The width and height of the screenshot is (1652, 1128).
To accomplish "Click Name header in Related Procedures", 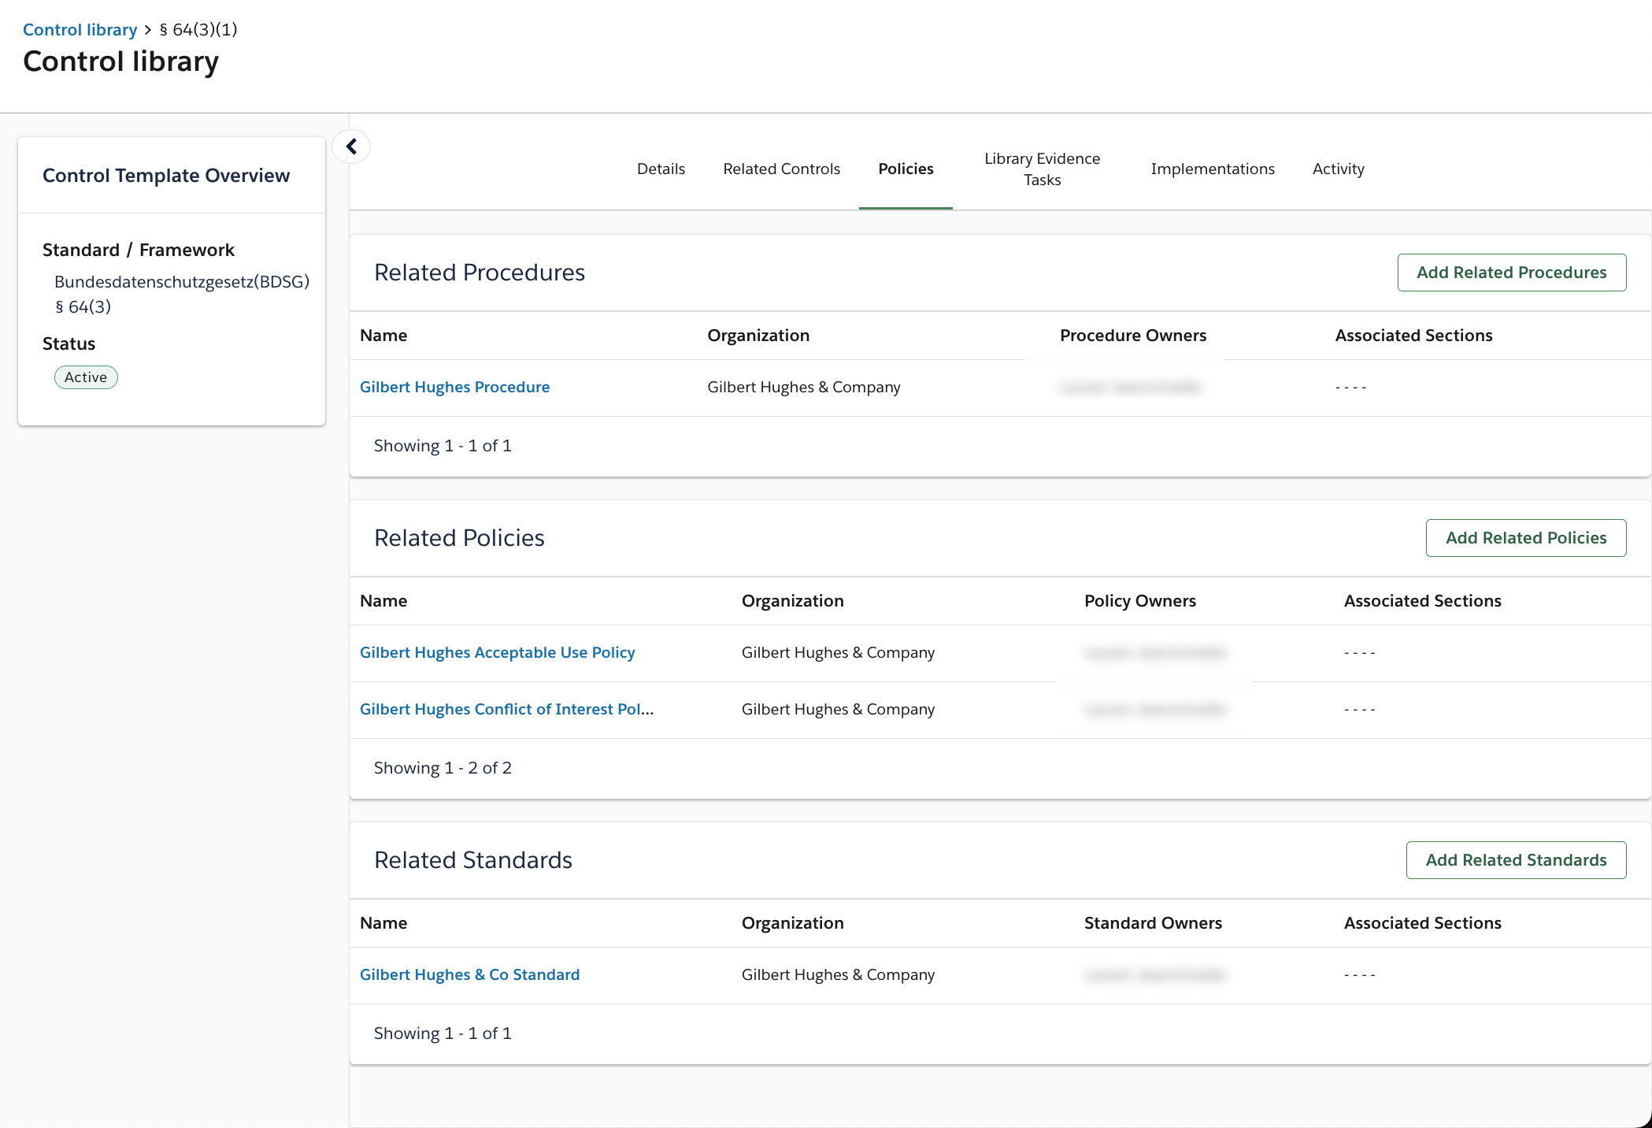I will tap(383, 336).
